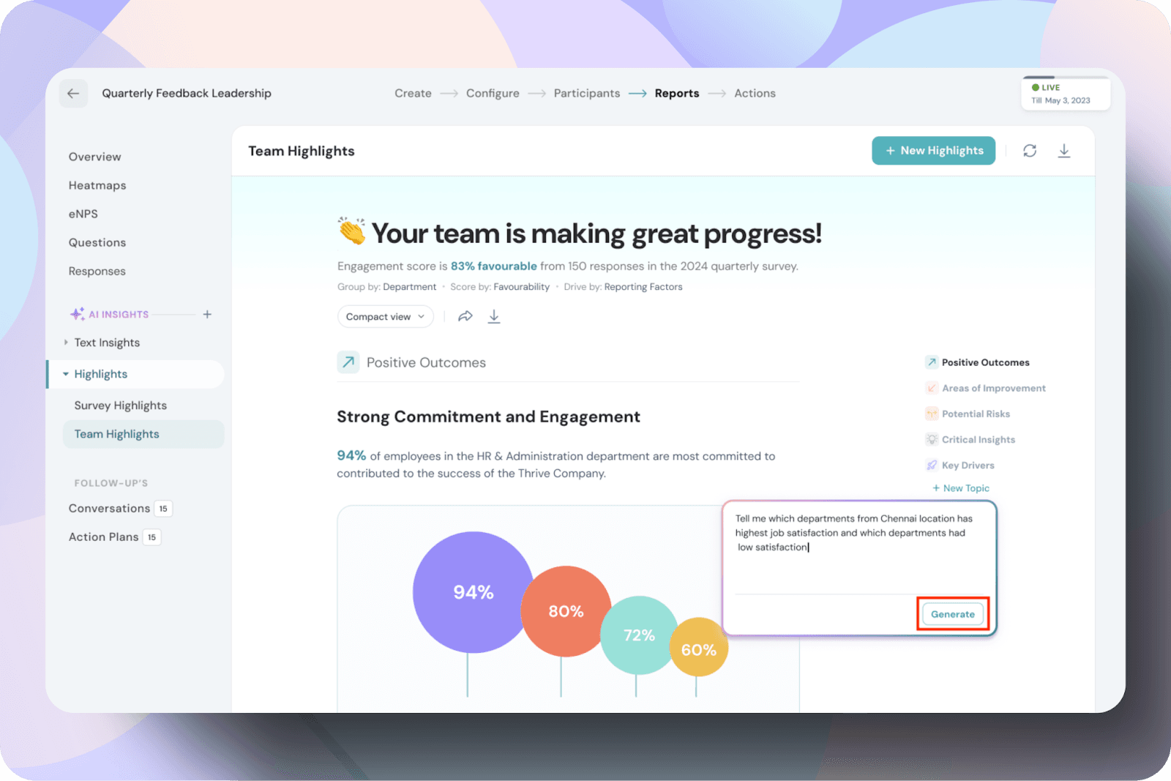Go to the Actions step

[x=755, y=94]
